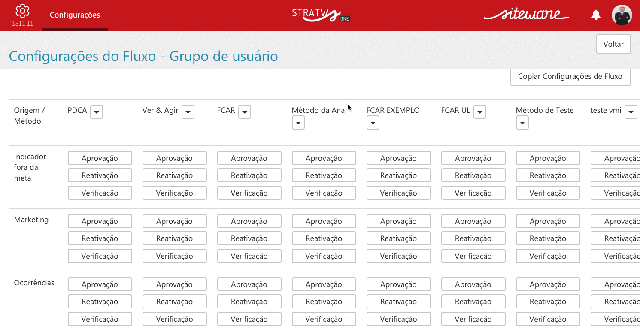Viewport: 640px width, 332px height.
Task: Click Verificação for Ocorrências under FCAR
Action: (x=249, y=319)
